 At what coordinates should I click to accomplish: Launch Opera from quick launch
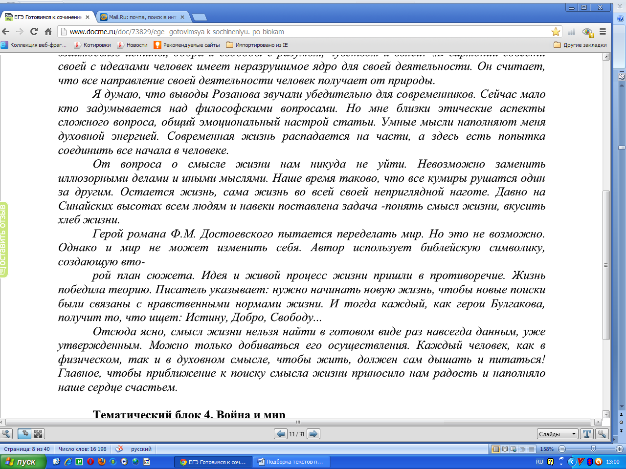coord(90,461)
